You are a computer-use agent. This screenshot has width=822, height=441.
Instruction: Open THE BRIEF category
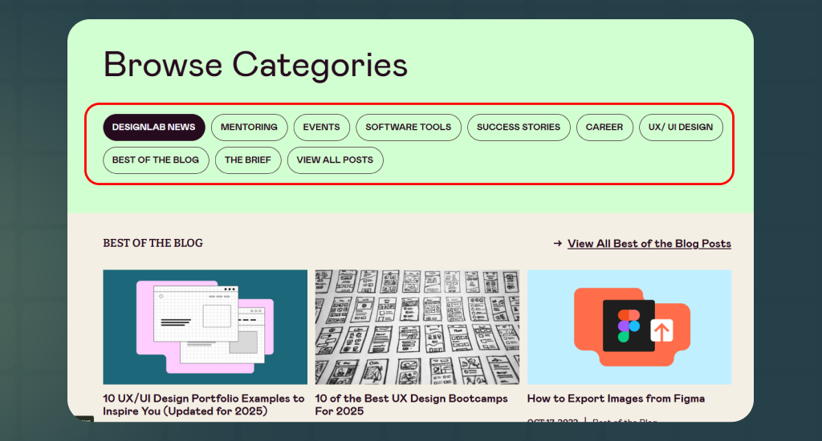(x=248, y=160)
